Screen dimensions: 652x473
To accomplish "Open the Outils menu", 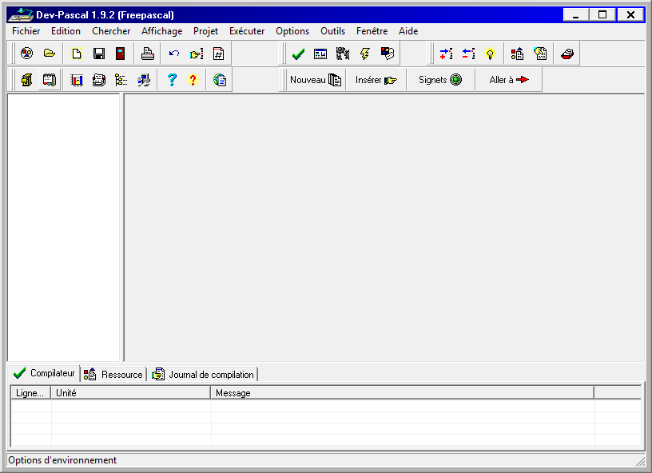I will [332, 31].
